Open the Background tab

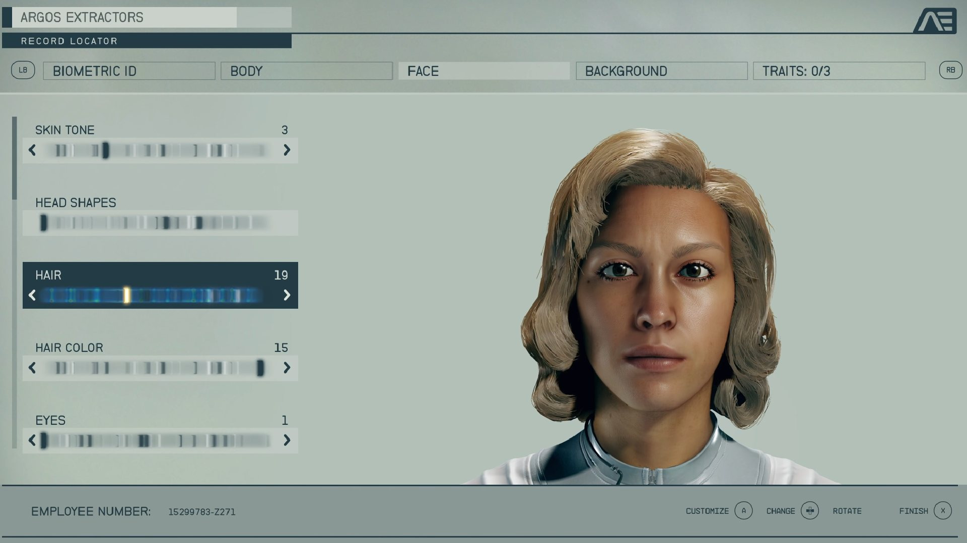(x=661, y=71)
